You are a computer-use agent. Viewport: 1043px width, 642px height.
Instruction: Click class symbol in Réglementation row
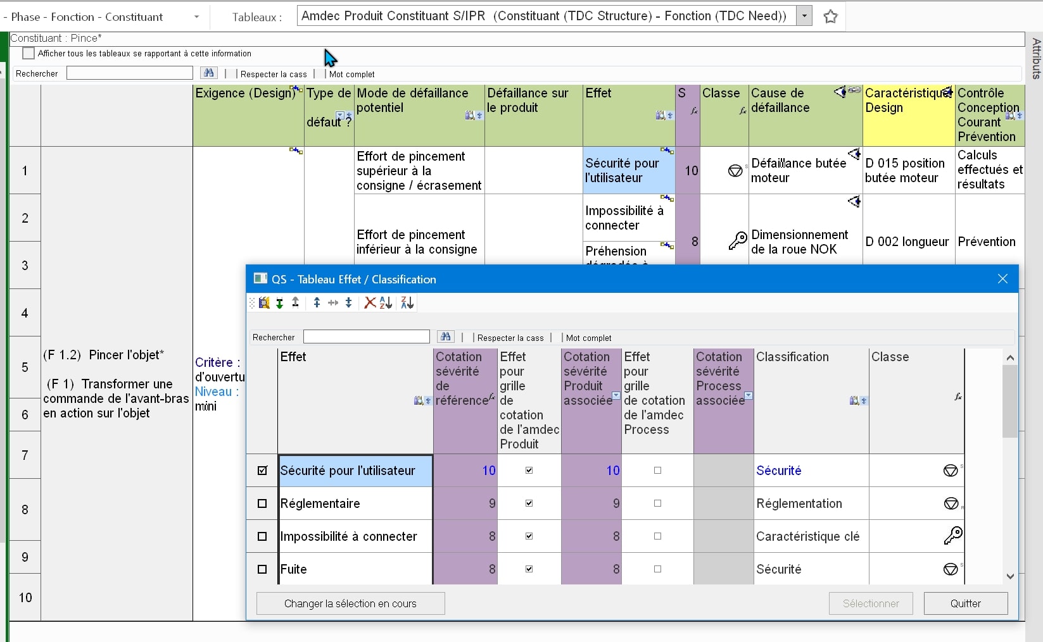pyautogui.click(x=951, y=503)
